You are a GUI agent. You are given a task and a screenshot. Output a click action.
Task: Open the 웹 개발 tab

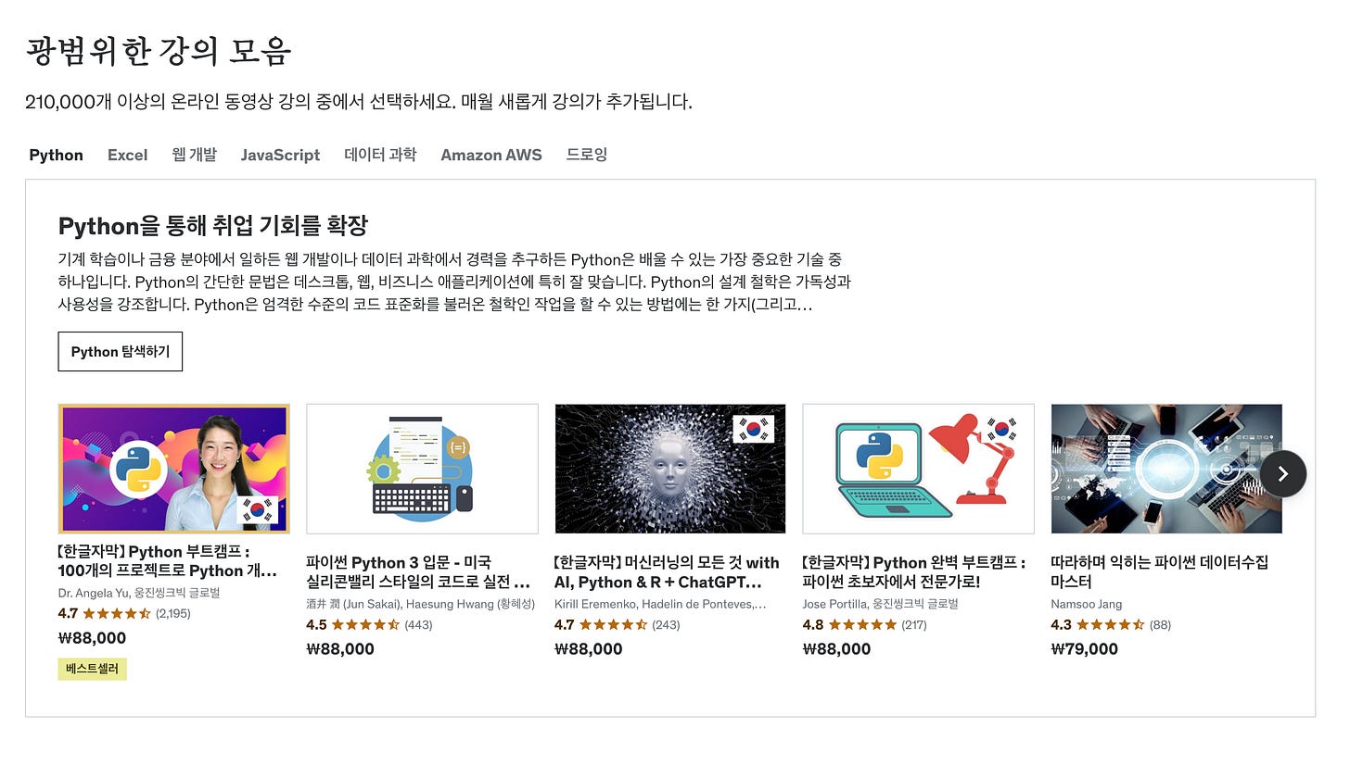[x=194, y=155]
